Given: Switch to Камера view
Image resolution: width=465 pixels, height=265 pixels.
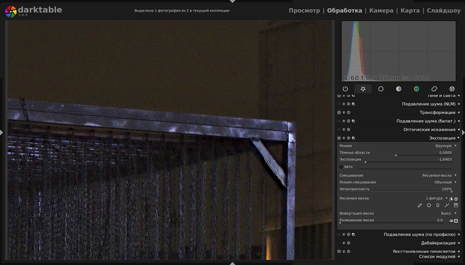Looking at the screenshot, I should (x=381, y=11).
